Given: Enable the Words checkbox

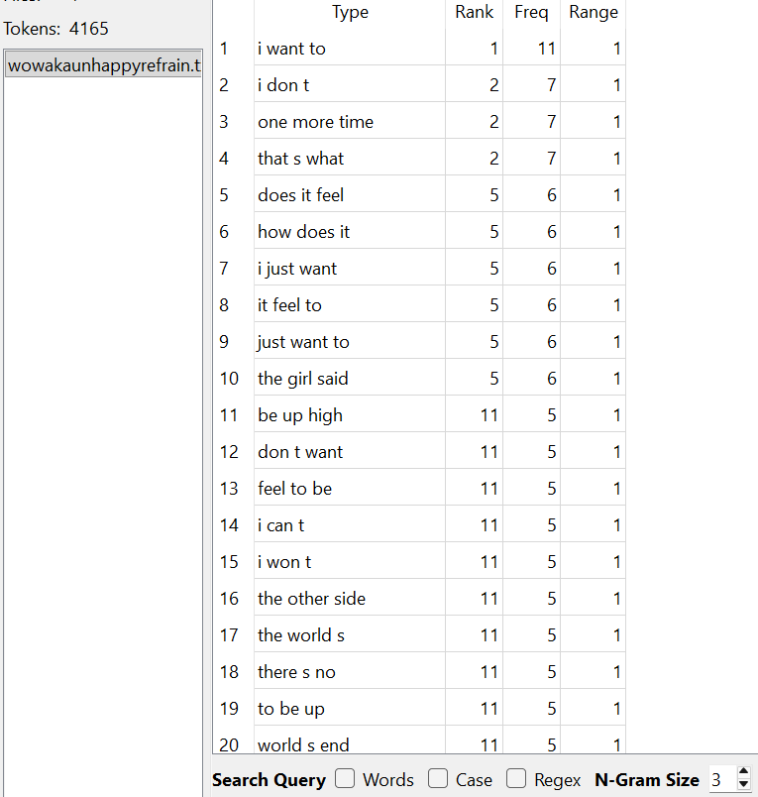Looking at the screenshot, I should [x=345, y=779].
